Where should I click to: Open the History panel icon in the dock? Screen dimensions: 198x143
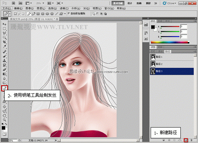point(146,33)
